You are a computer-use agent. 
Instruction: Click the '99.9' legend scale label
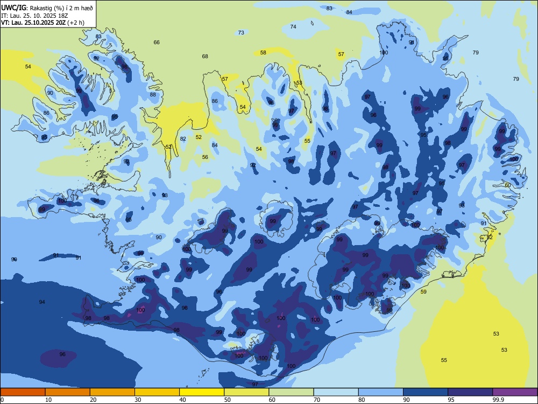point(498,400)
